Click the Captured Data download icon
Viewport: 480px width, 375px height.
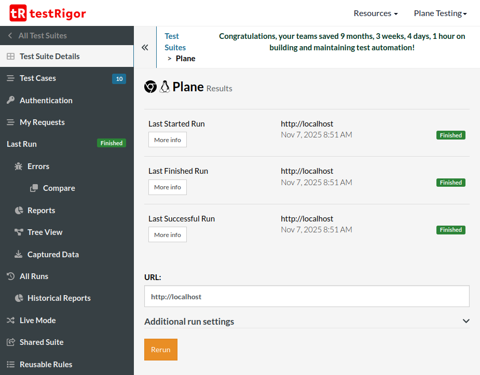point(19,255)
